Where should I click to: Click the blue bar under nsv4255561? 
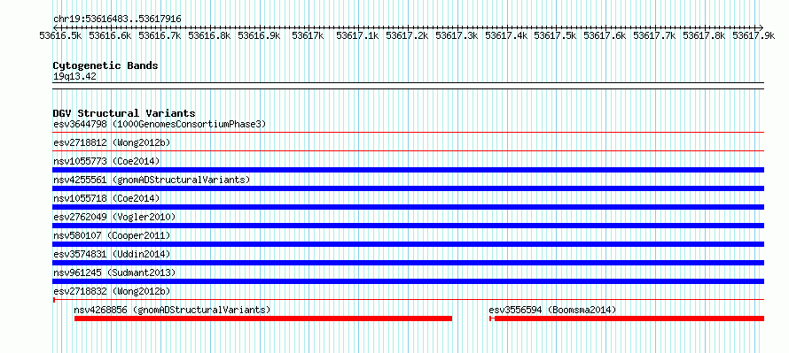(x=409, y=188)
